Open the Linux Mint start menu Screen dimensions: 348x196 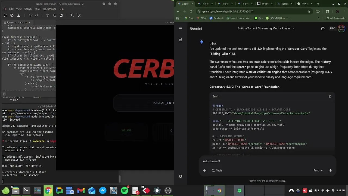[5, 191]
